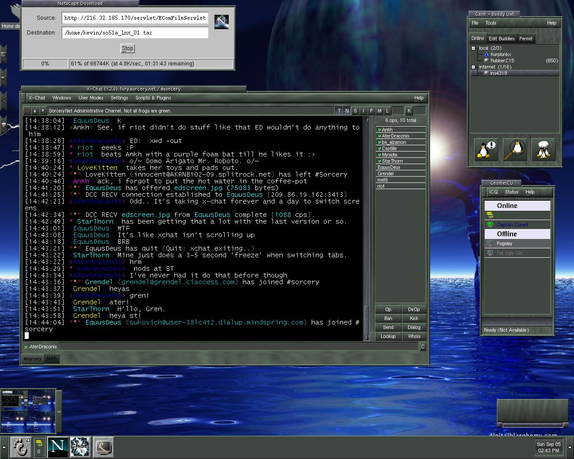Click the Netscape N logo in download window
Viewport: 574px width, 459px height.
(x=222, y=22)
